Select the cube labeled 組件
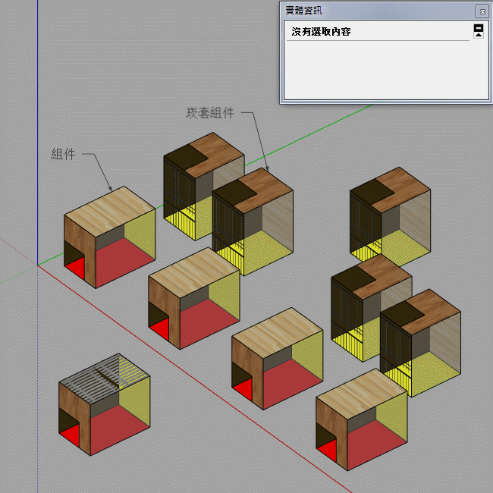Image resolution: width=493 pixels, height=493 pixels. point(109,237)
